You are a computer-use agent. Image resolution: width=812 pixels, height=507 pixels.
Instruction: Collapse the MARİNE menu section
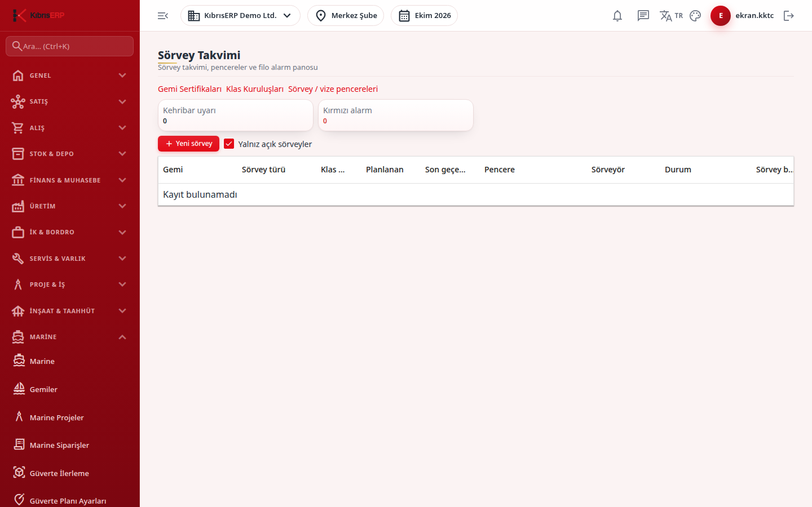click(70, 337)
